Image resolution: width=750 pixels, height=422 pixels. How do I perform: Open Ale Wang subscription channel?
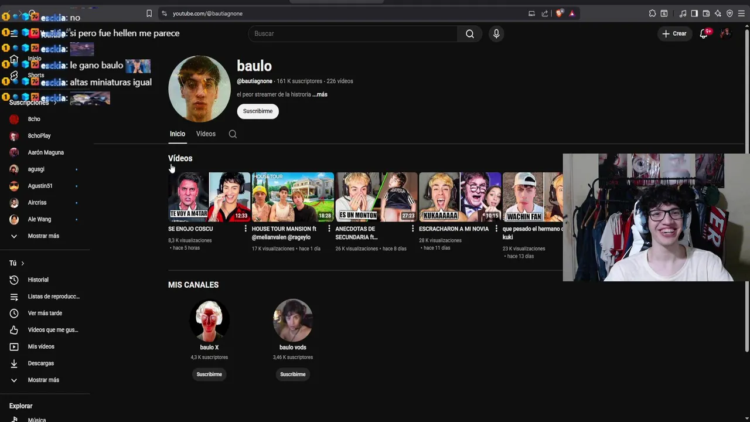click(x=45, y=219)
